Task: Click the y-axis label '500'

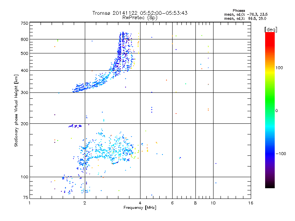Action: tap(24, 53)
